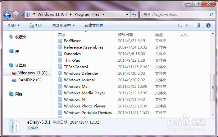Click the magnifier search icon
This screenshot has width=218, height=137.
pyautogui.click(x=211, y=15)
